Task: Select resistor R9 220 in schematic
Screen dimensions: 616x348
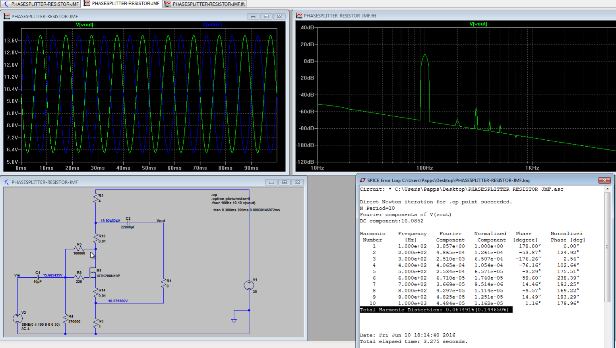Action: pyautogui.click(x=79, y=277)
